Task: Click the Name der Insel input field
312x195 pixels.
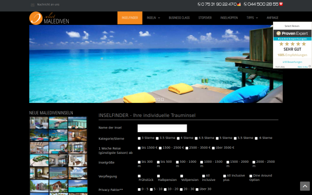Action: [x=162, y=128]
